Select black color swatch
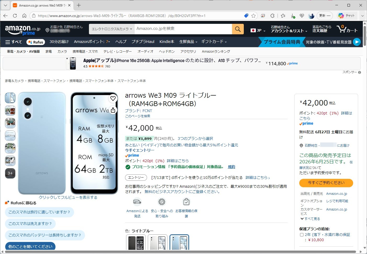The width and height of the screenshot is (367, 254). (x=136, y=243)
